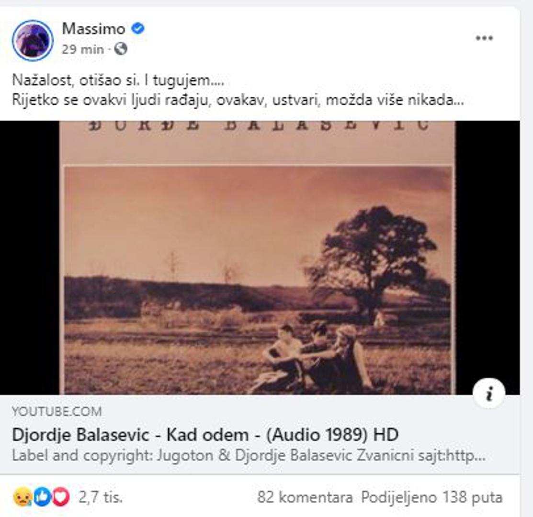Click the red heart love reaction icon
533x517 pixels.
[60, 497]
